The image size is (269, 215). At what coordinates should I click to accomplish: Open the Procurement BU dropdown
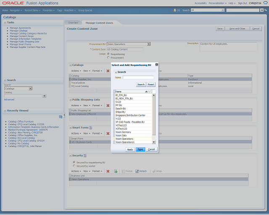(148, 44)
